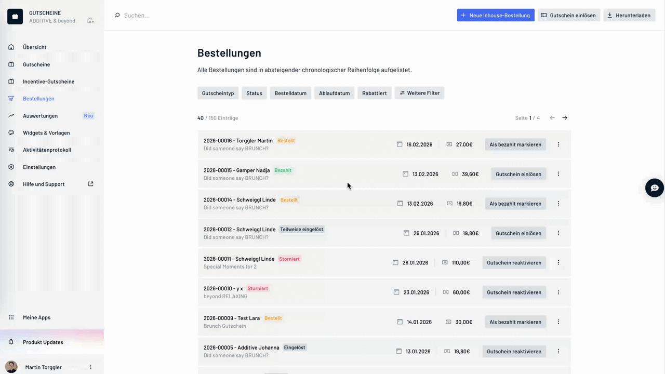Select Gutscheine in the sidebar navigation
Viewport: 665px width, 374px height.
(36, 64)
